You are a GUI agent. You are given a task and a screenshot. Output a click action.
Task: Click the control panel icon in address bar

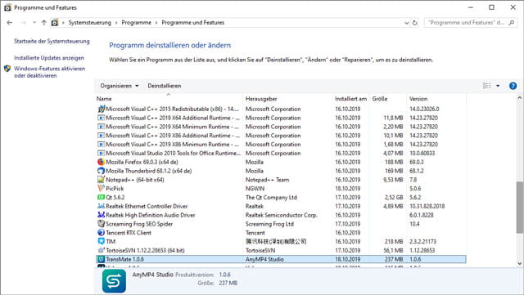coord(55,23)
